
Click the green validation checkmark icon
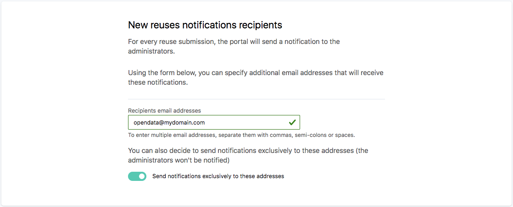pos(292,122)
